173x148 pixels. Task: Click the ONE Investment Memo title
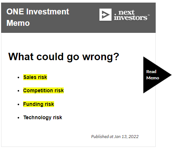38,17
